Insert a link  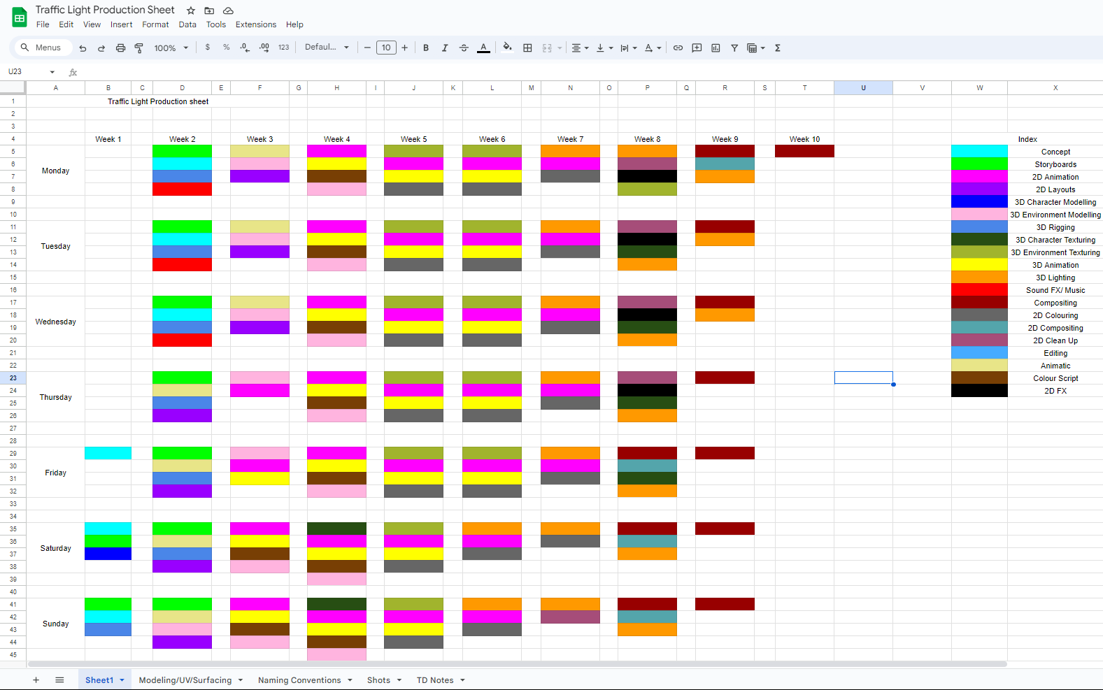click(x=678, y=48)
